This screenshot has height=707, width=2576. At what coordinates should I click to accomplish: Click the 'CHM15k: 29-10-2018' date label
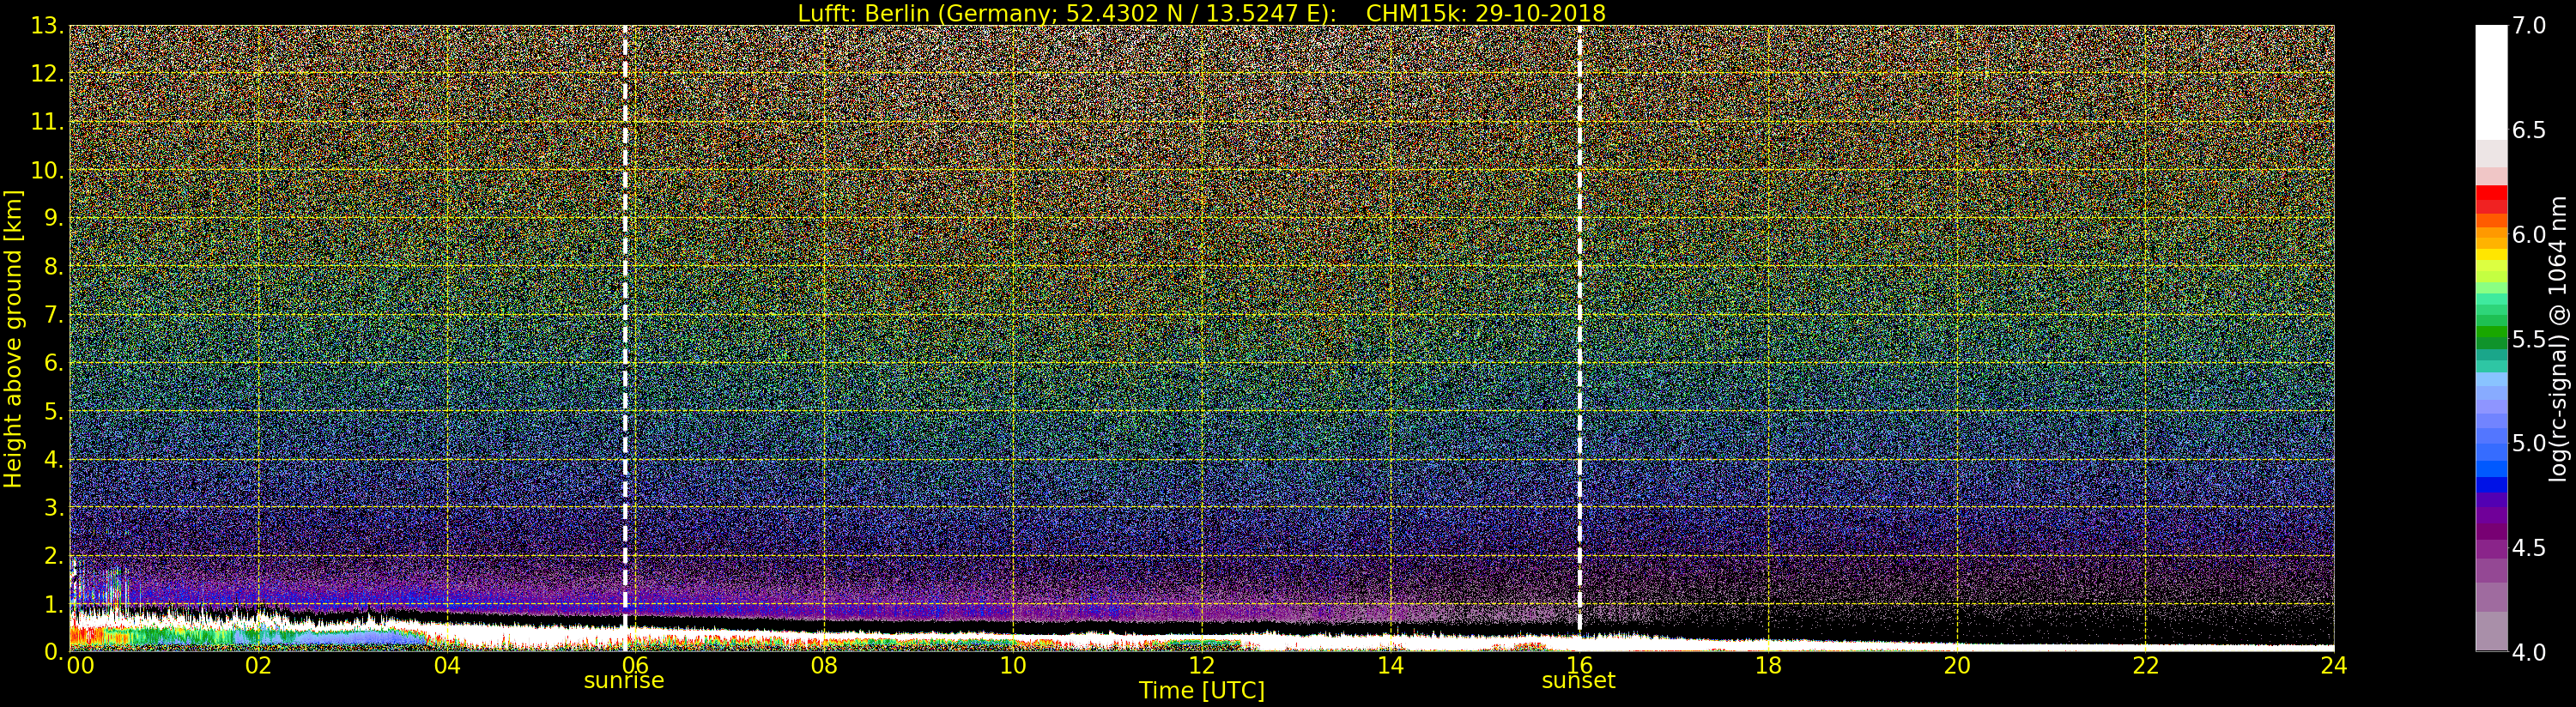click(1485, 13)
